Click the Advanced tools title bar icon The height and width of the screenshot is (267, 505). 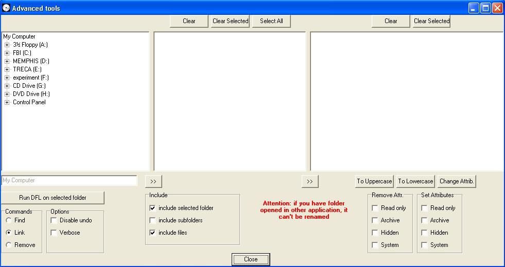(x=6, y=8)
